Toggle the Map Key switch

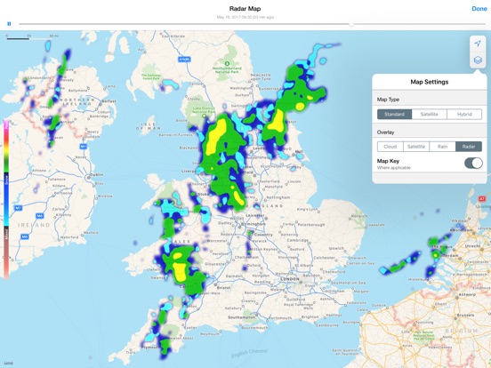pos(473,163)
